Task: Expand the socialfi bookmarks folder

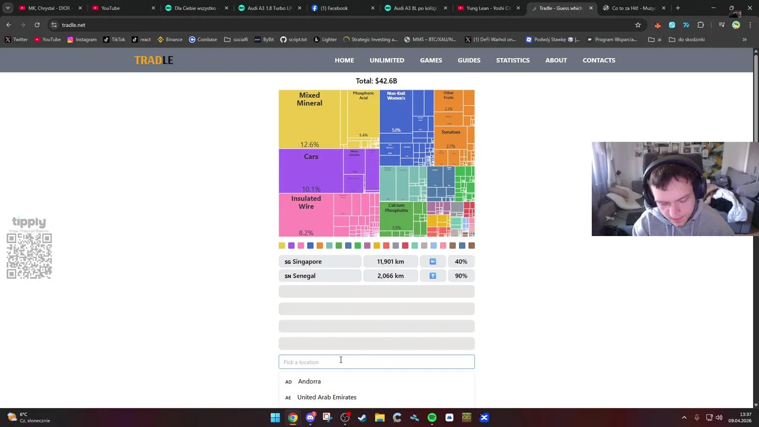Action: point(236,40)
